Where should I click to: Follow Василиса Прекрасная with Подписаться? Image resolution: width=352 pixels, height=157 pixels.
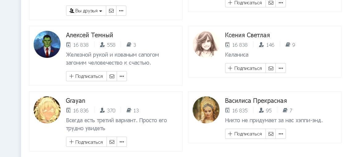(245, 134)
